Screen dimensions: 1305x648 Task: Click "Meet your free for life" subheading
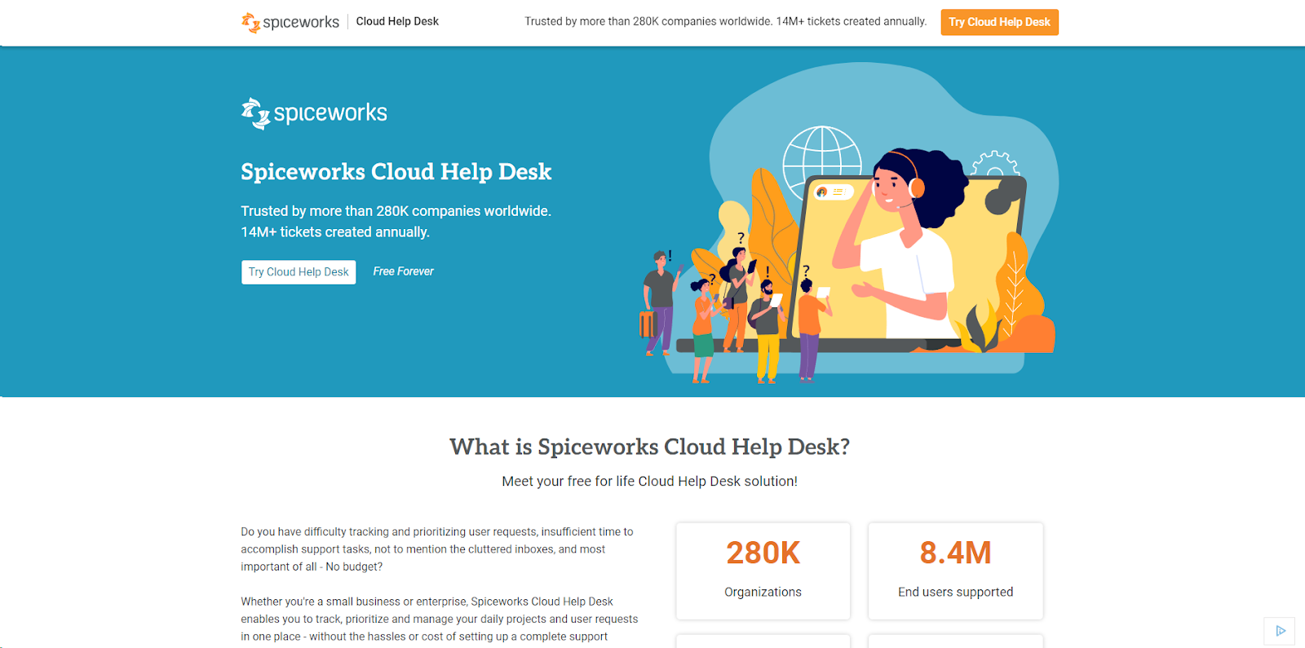(x=649, y=482)
